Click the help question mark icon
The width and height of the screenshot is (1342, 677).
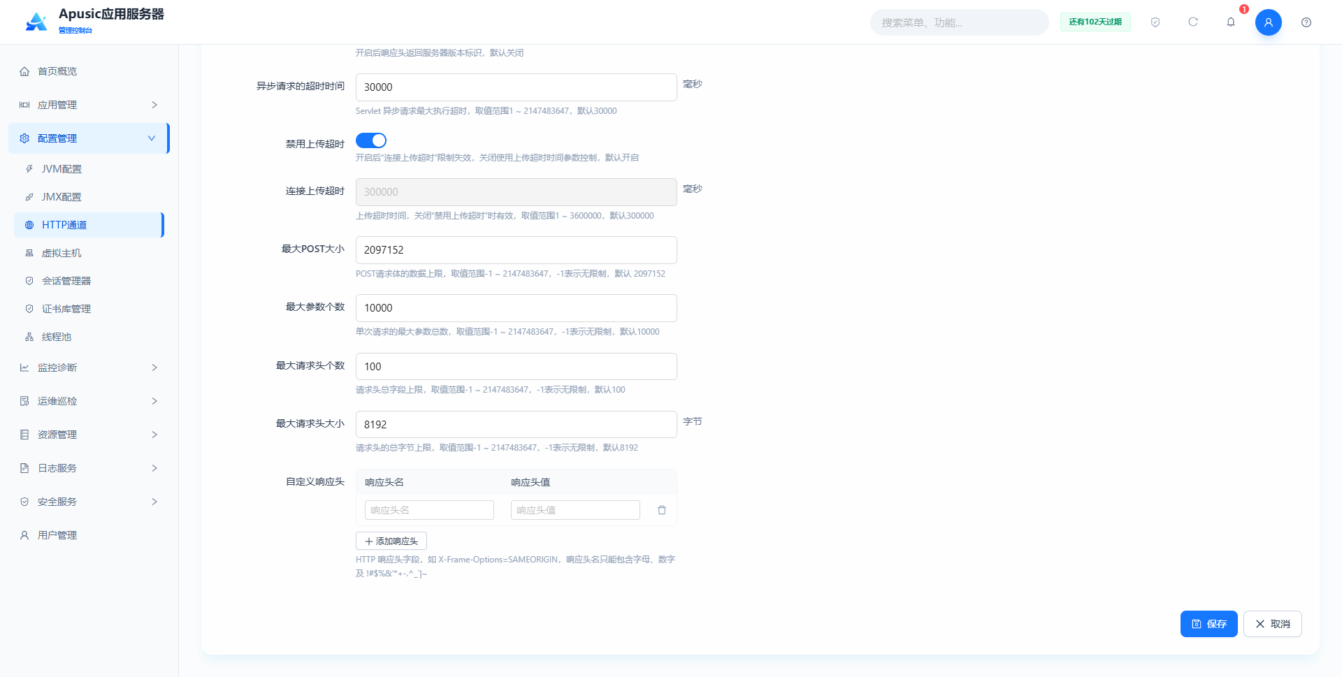pos(1306,22)
